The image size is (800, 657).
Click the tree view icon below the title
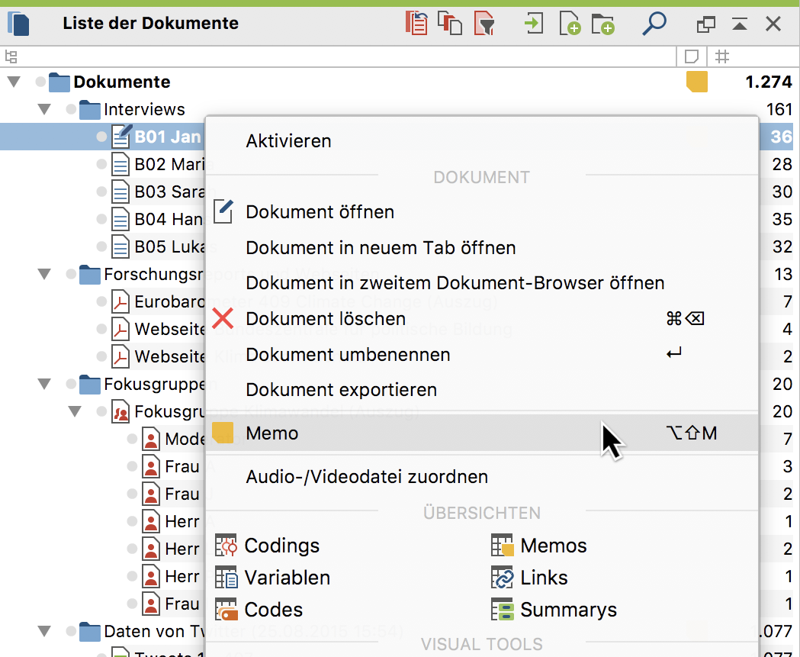pos(11,56)
